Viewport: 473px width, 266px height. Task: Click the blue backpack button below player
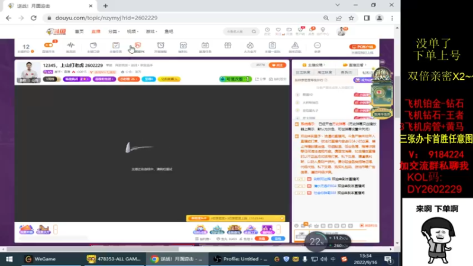click(x=278, y=239)
